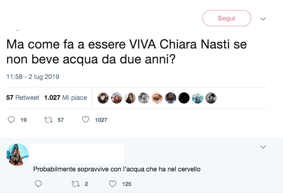Screen dimensions: 283x195
Task: Select the mirror selfie liker avatar
Action: tap(130, 98)
